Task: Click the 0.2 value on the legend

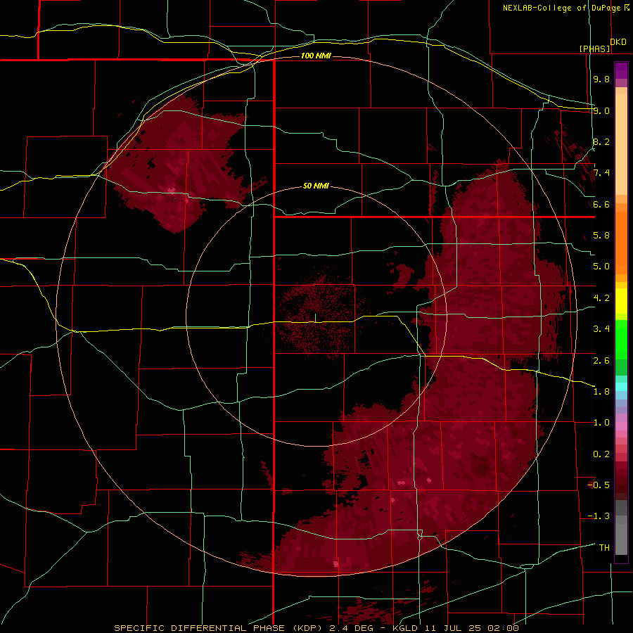Action: (601, 454)
